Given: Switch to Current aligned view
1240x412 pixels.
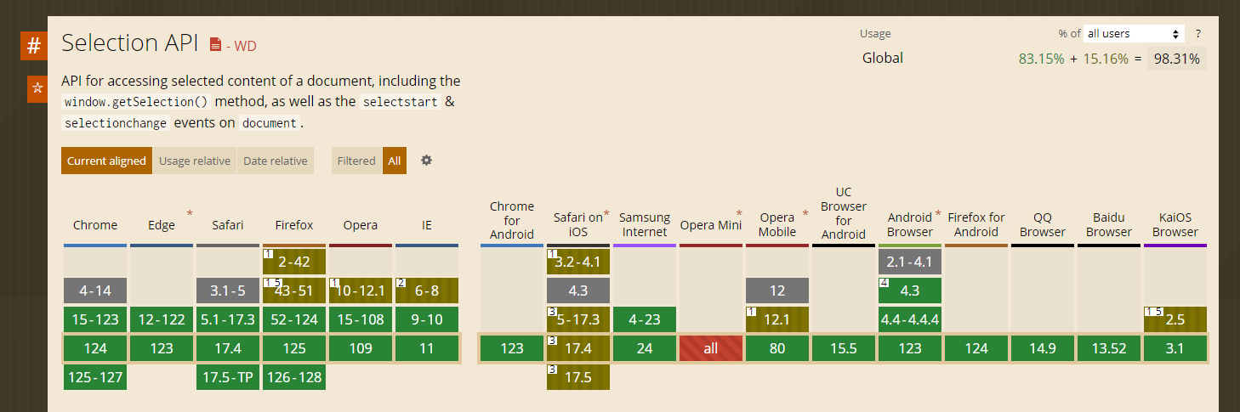Looking at the screenshot, I should coord(107,161).
